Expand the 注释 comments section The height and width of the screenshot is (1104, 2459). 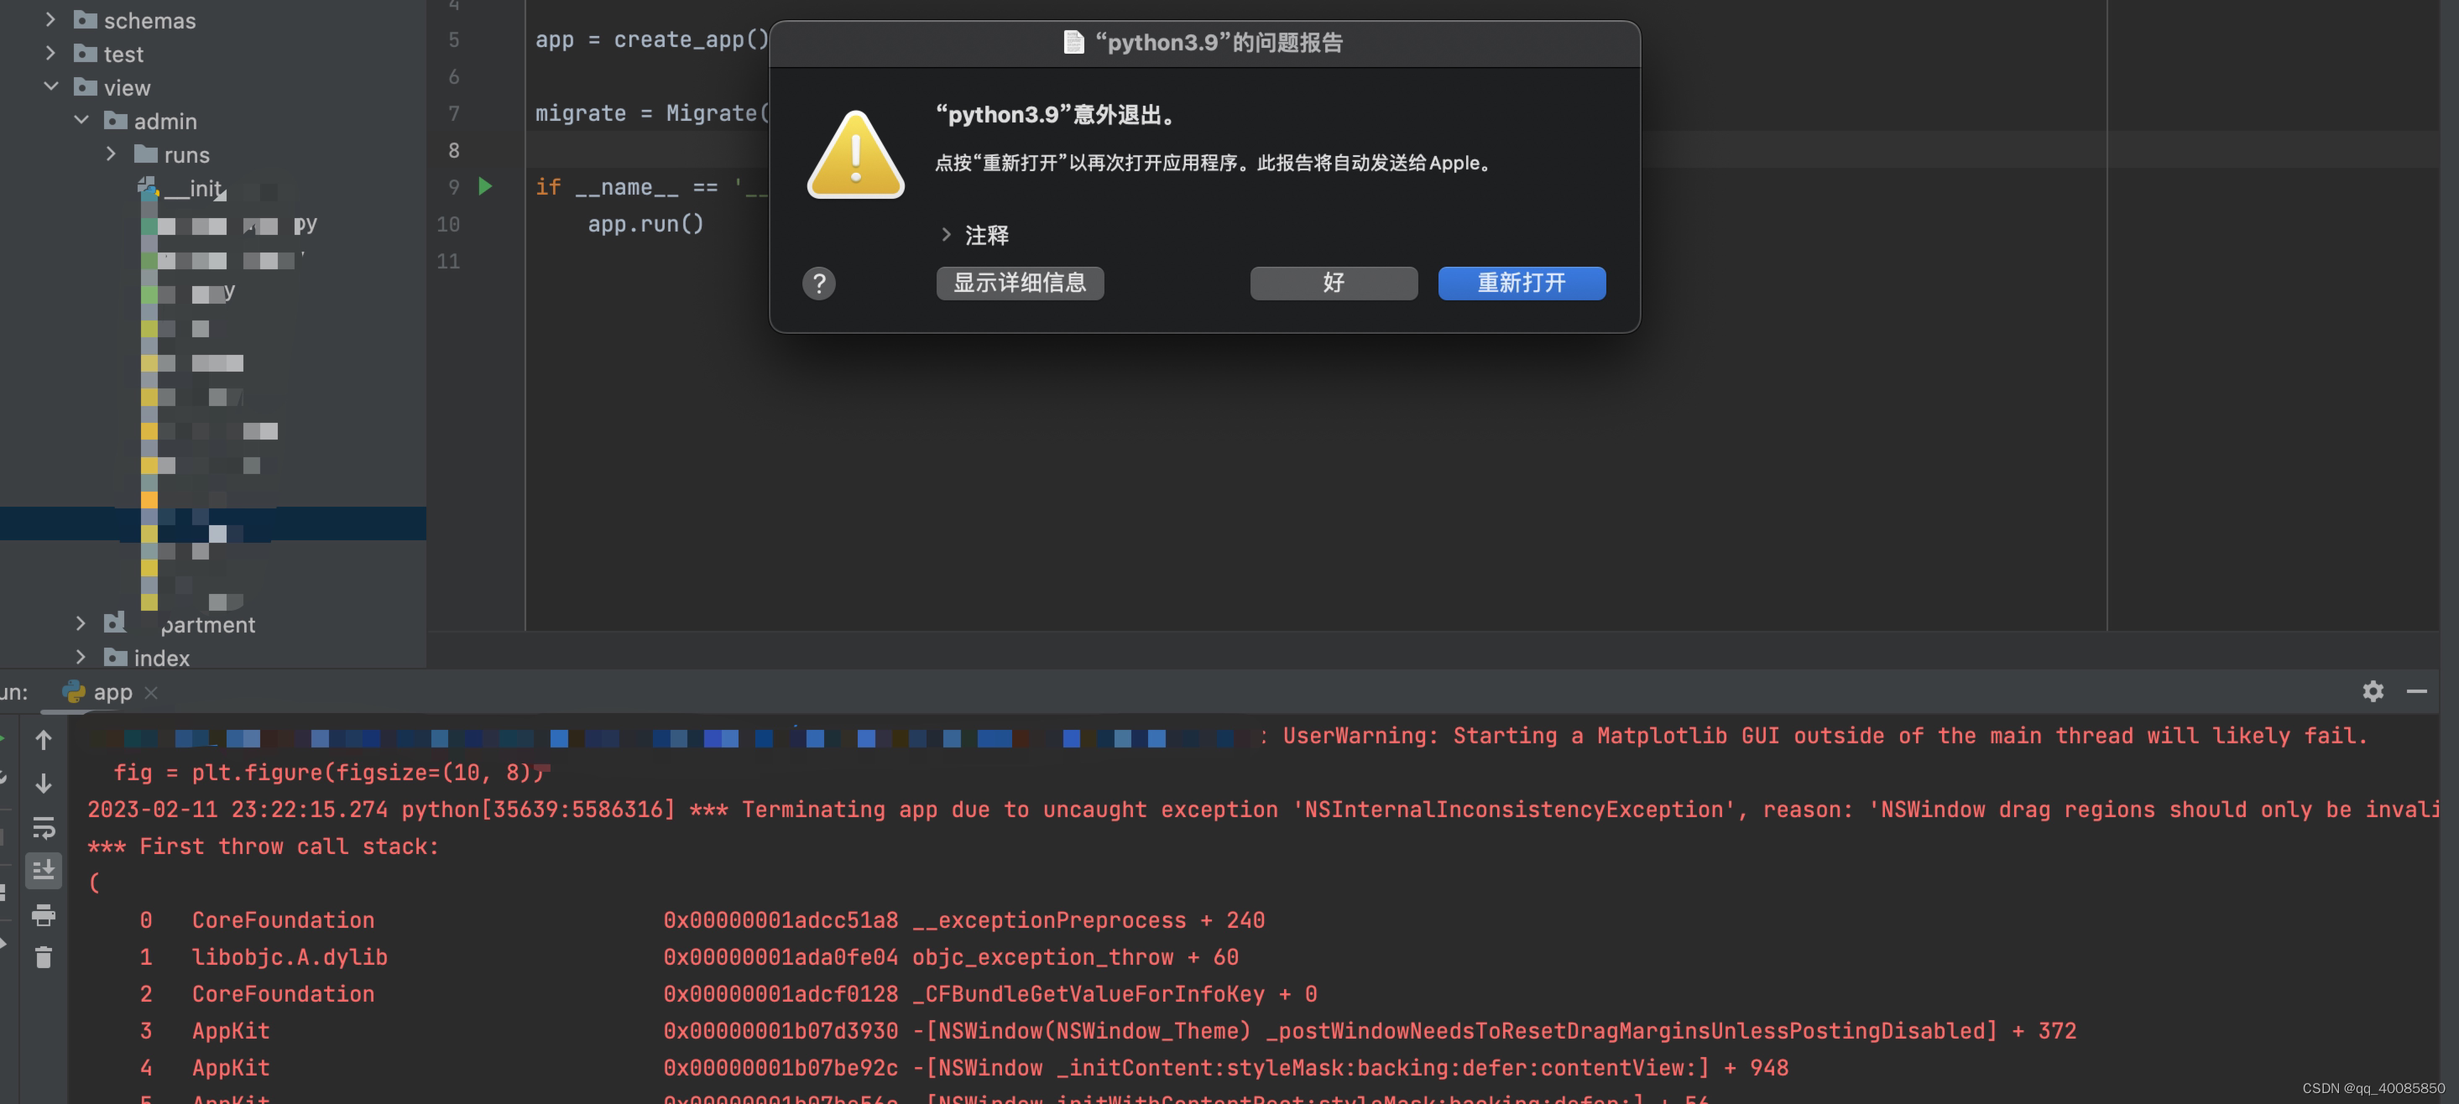click(946, 235)
